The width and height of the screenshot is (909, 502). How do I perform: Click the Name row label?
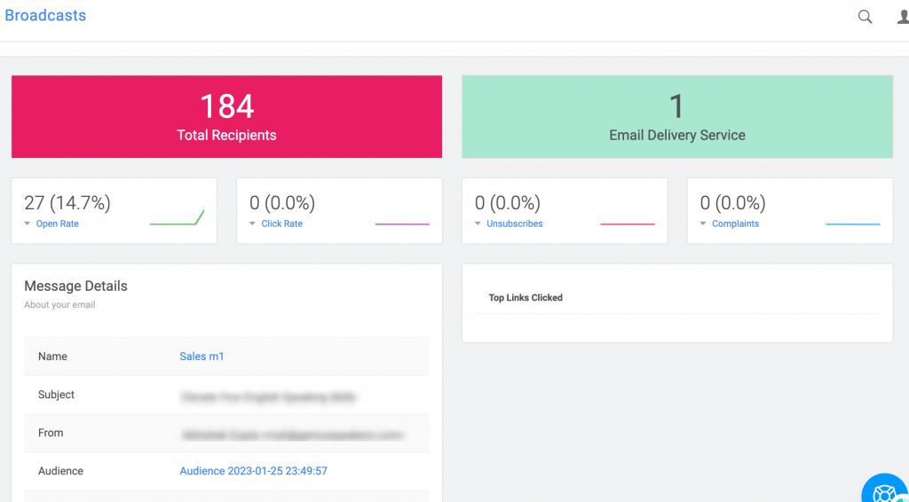52,357
